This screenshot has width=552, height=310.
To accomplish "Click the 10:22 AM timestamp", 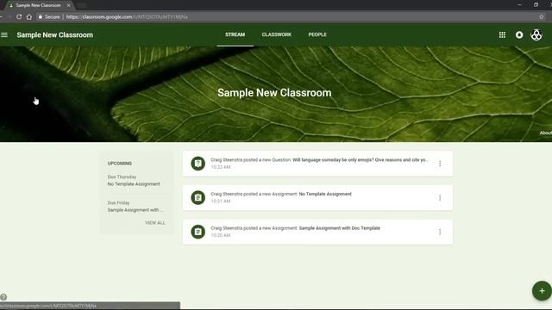I will click(x=221, y=167).
